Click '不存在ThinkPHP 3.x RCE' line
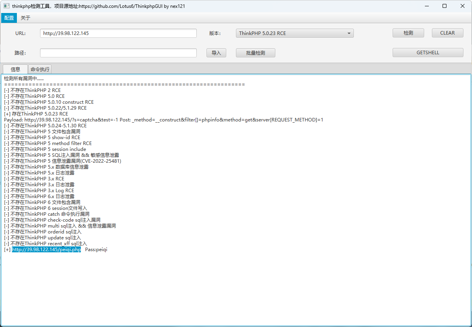The width and height of the screenshot is (472, 327). 34,179
